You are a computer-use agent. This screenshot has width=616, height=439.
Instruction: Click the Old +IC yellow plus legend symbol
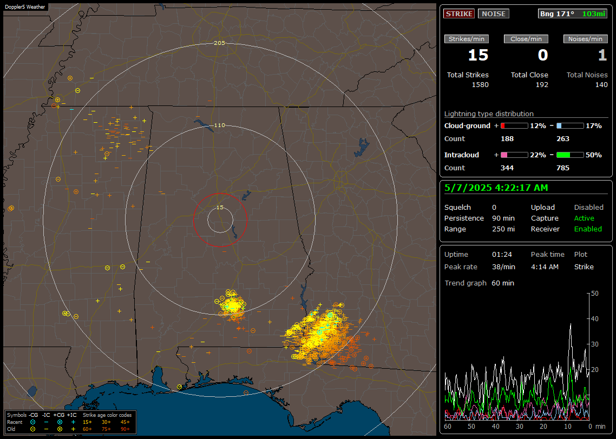(x=73, y=429)
